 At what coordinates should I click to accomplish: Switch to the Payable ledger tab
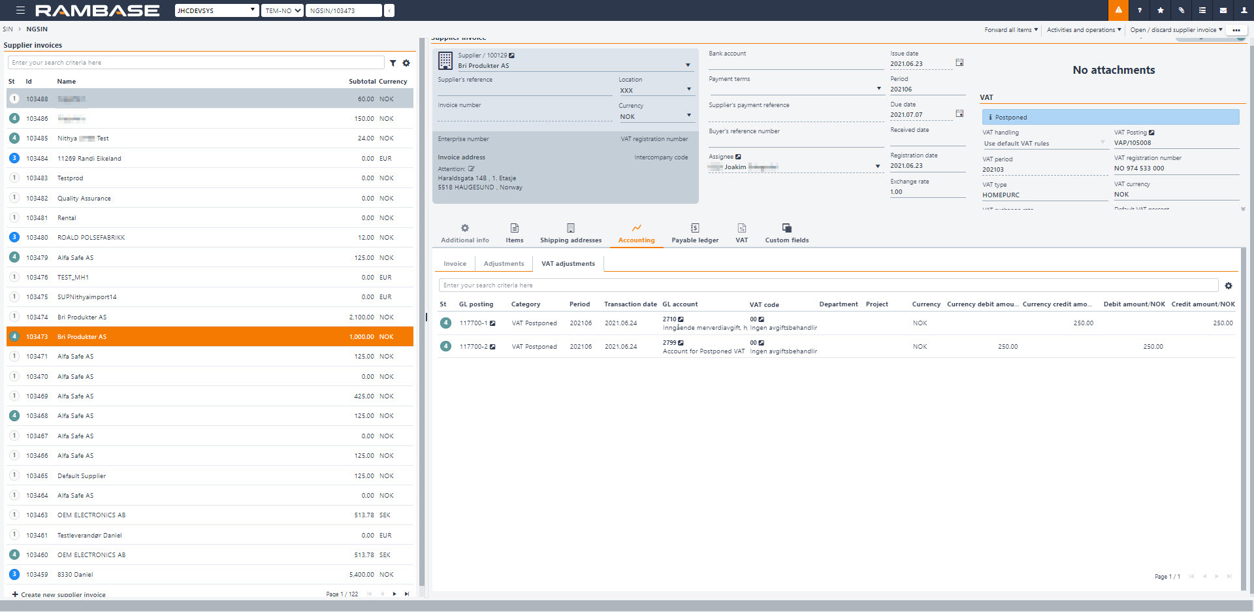coord(694,233)
